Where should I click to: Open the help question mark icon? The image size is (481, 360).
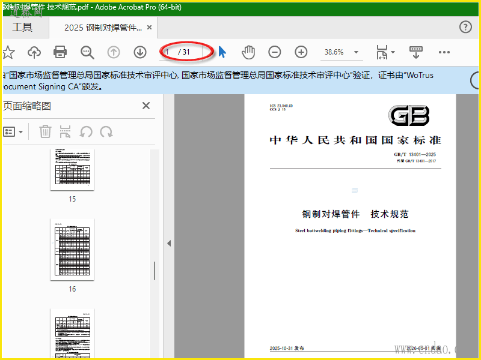pyautogui.click(x=465, y=27)
